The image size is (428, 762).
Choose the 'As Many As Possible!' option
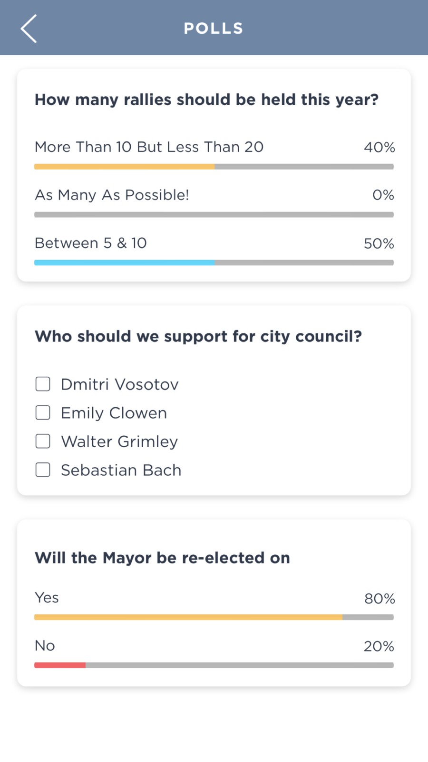112,195
